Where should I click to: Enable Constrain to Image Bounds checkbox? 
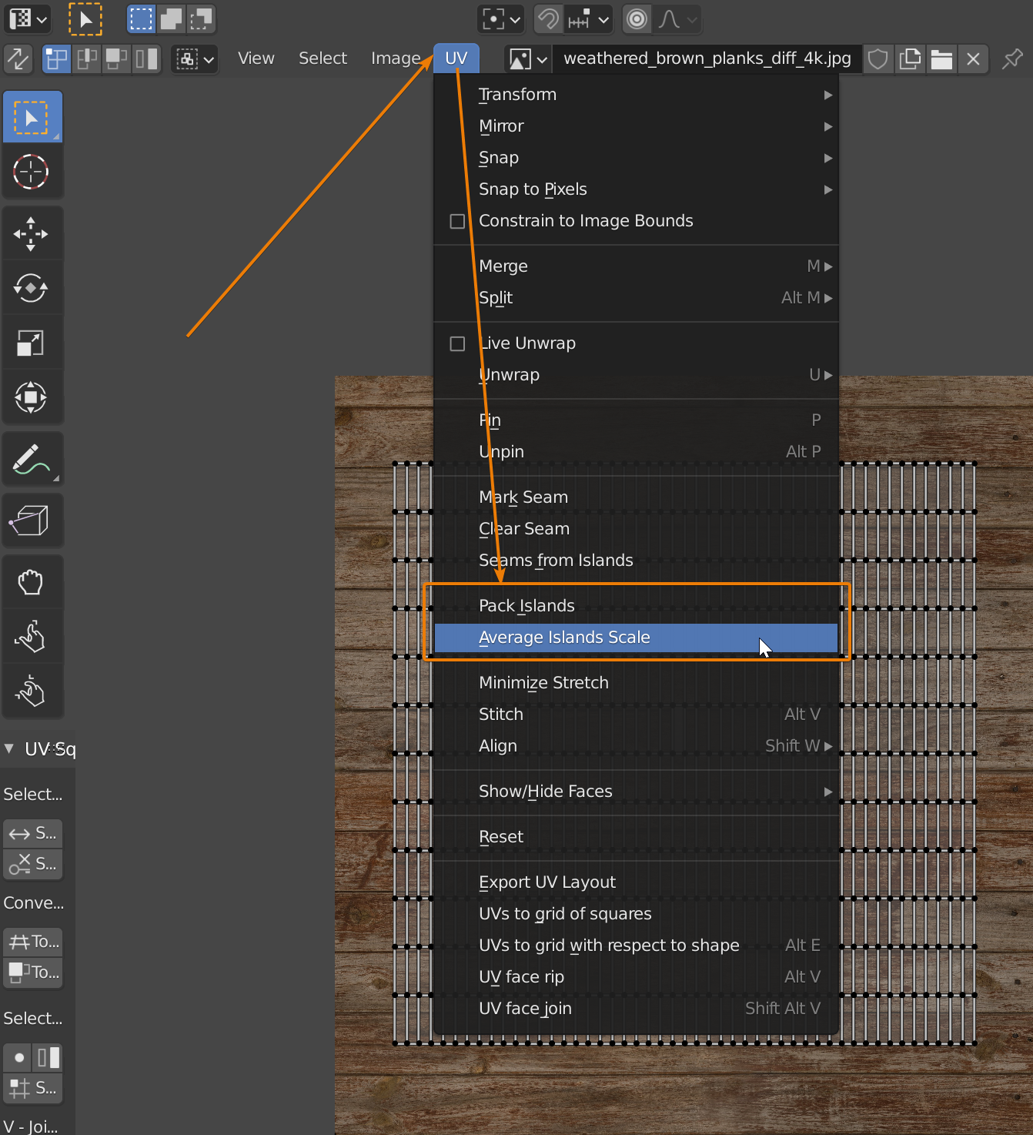457,221
